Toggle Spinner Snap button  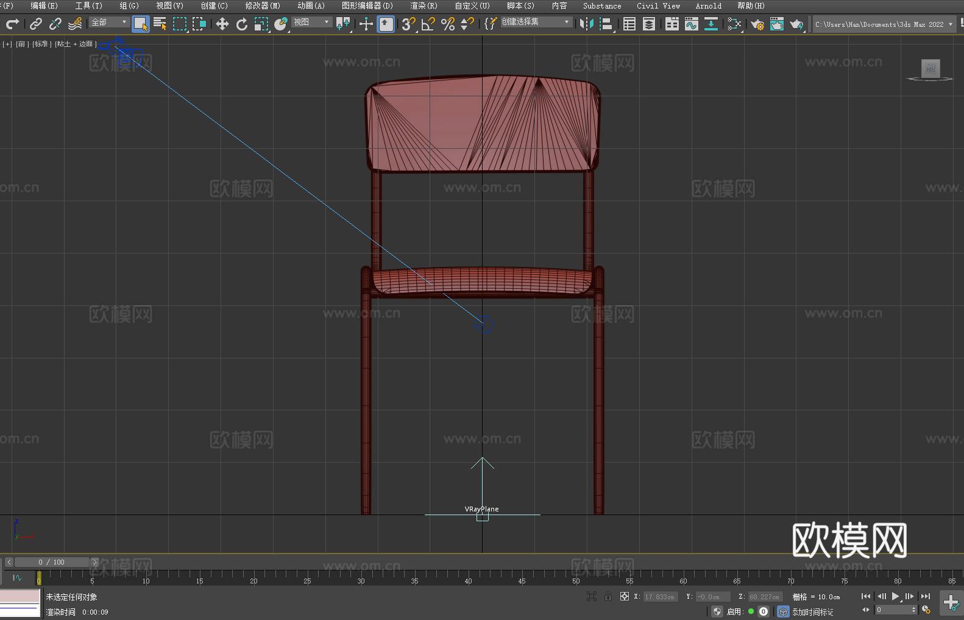(467, 24)
